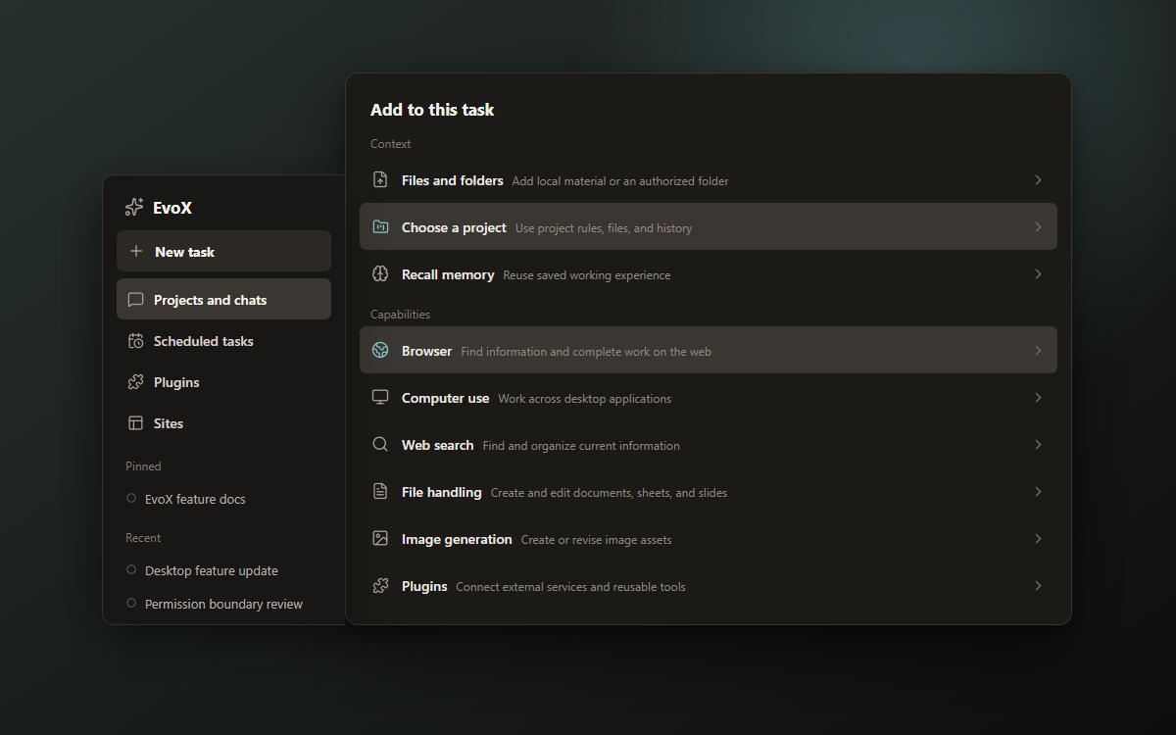Expand the Recall memory chevron
Viewport: 1176px width, 735px height.
tap(1038, 273)
